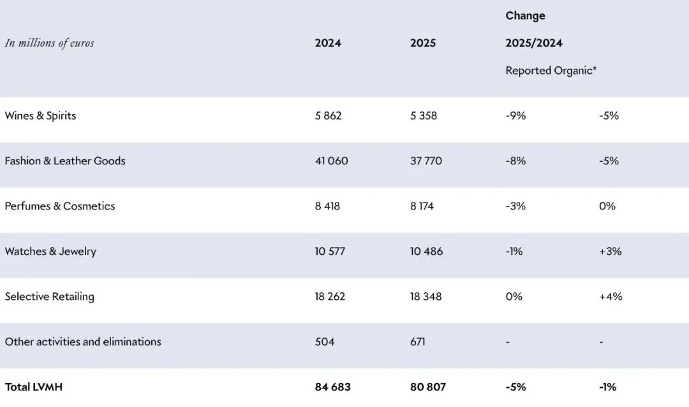Click the Selective Retailing row label
Image resolution: width=689 pixels, height=407 pixels.
[50, 296]
